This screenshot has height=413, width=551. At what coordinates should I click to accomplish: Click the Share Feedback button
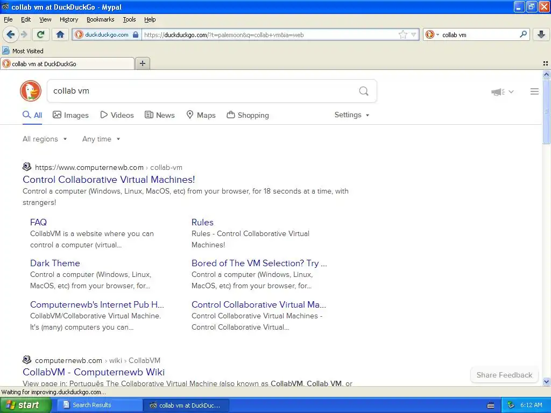click(x=504, y=375)
